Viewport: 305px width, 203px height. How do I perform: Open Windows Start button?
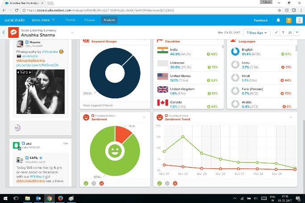(x=5, y=199)
